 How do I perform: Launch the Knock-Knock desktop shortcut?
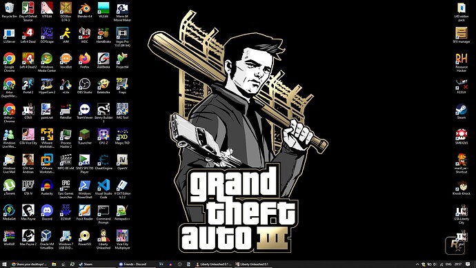click(x=462, y=187)
